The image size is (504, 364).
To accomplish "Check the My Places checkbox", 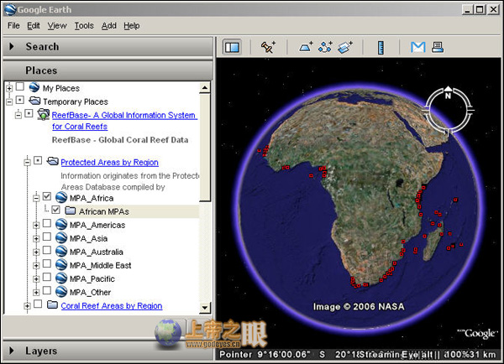I will 20,86.
